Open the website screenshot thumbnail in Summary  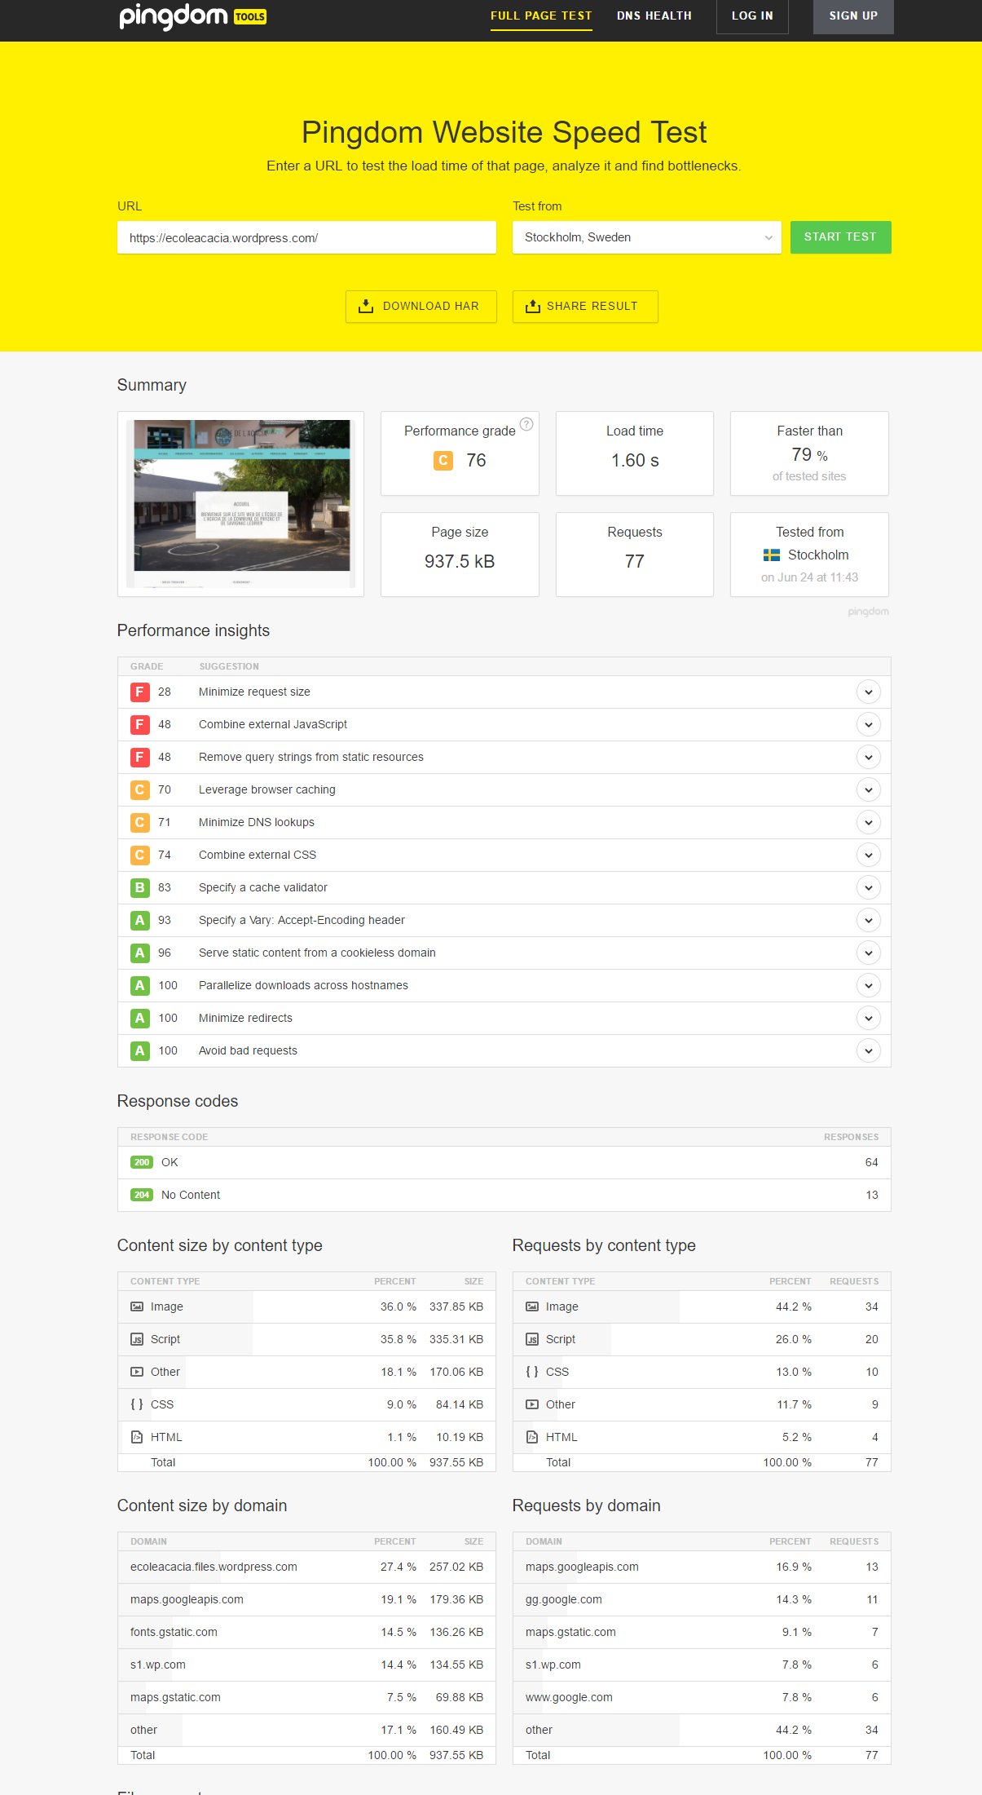pos(241,504)
